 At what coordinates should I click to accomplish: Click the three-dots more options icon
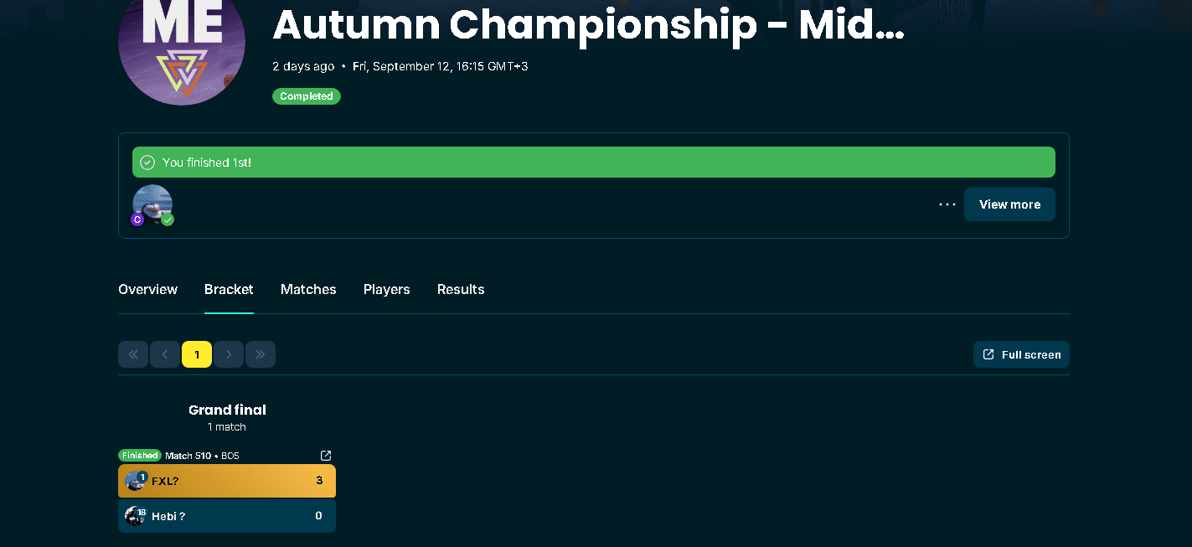(947, 204)
